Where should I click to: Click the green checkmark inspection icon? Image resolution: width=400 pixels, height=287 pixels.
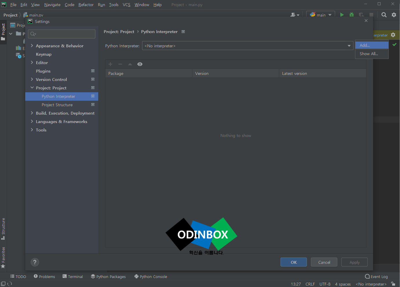394,44
